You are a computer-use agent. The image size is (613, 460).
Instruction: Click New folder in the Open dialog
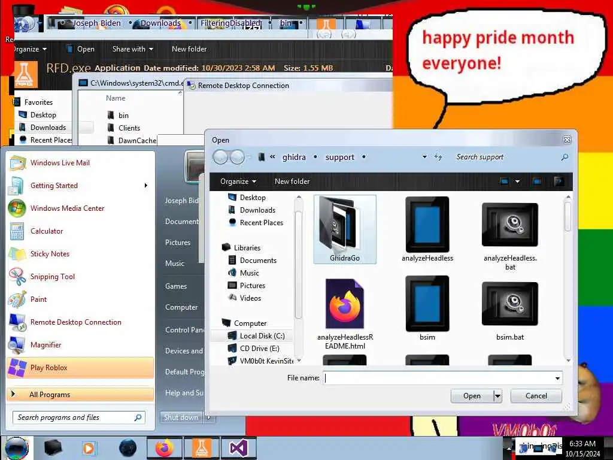[x=292, y=181]
